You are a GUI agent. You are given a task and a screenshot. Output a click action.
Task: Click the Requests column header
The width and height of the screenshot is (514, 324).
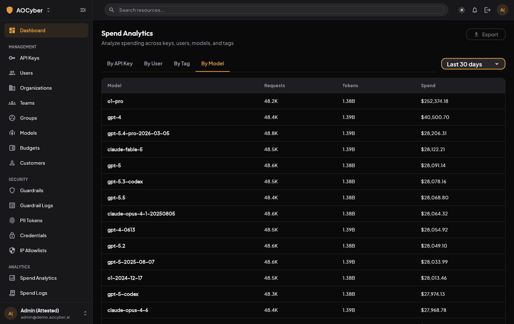274,85
